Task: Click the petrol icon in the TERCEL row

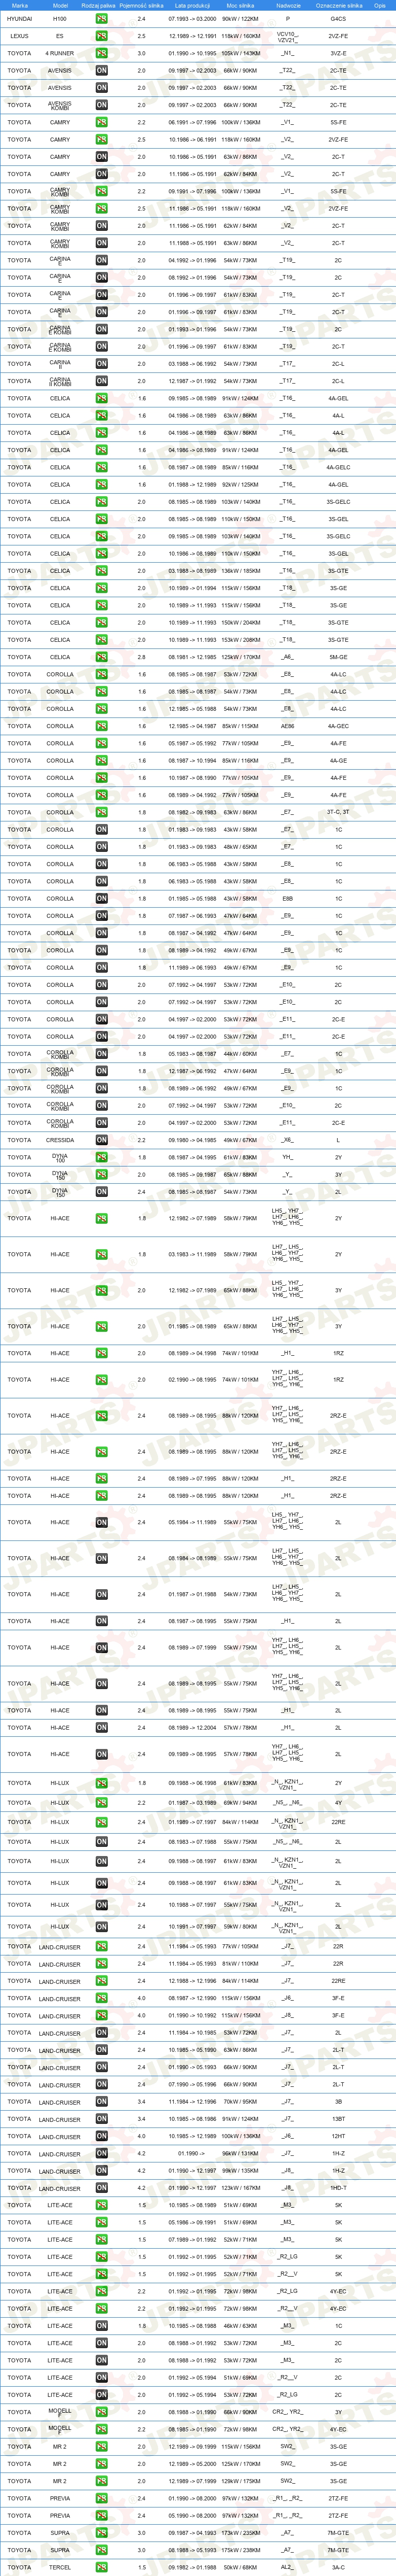Action: pos(102,2567)
